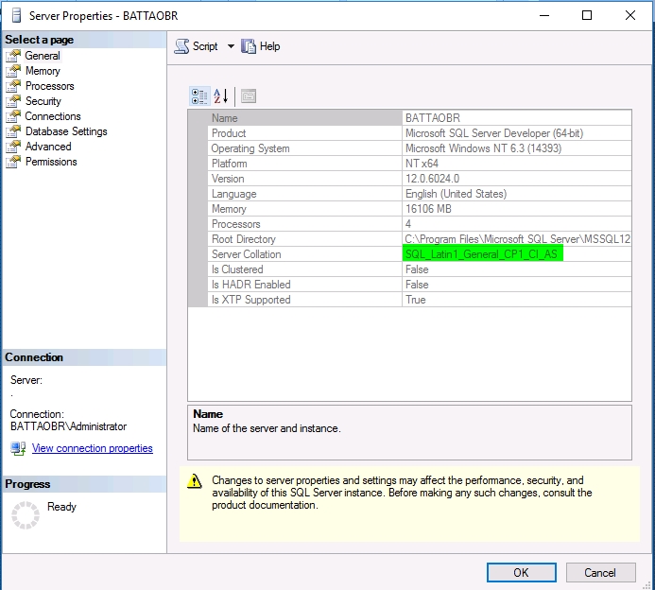Viewport: 655px width, 590px height.
Task: Click the Ready progress spinner
Action: 26,514
